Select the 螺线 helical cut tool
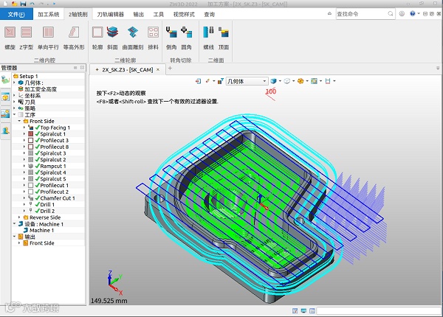443x317 pixels. click(208, 38)
